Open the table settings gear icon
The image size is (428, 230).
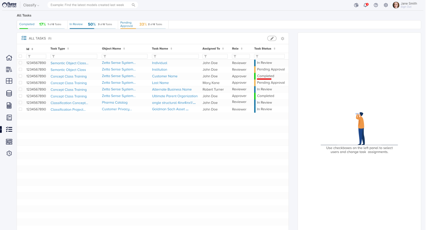282,39
